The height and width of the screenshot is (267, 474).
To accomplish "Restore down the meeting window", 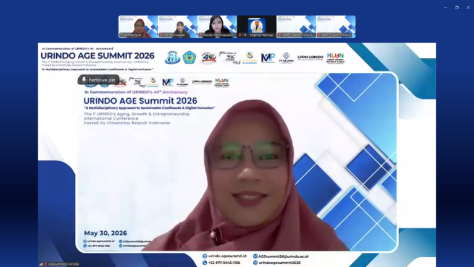I will tap(457, 7).
